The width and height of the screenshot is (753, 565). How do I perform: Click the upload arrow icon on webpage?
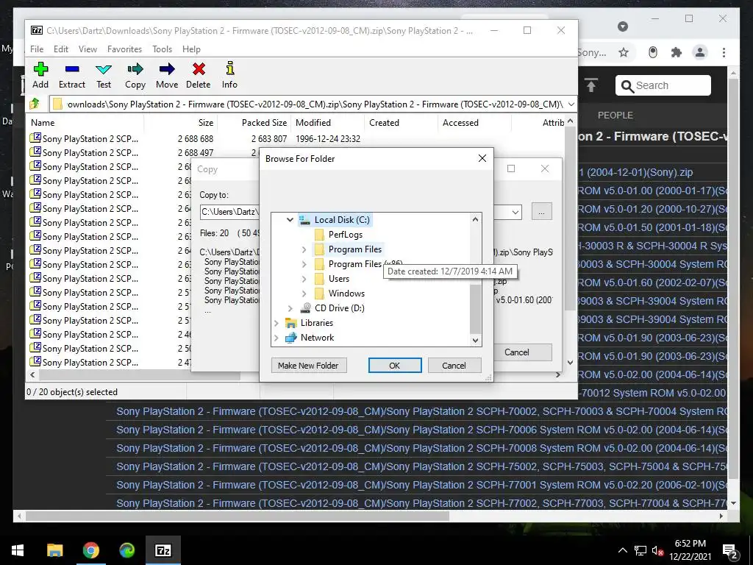(591, 85)
